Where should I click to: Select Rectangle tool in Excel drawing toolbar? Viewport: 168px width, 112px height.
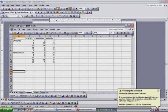click(x=36, y=96)
